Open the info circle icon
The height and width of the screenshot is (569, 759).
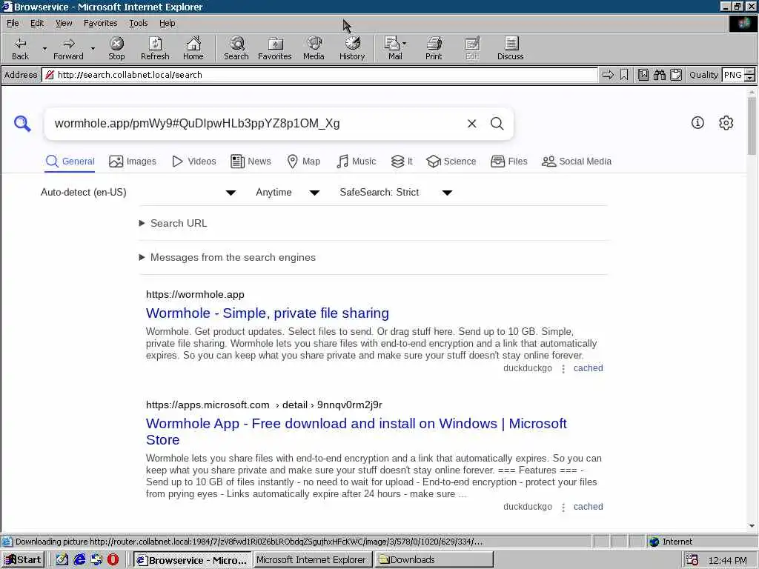[697, 123]
